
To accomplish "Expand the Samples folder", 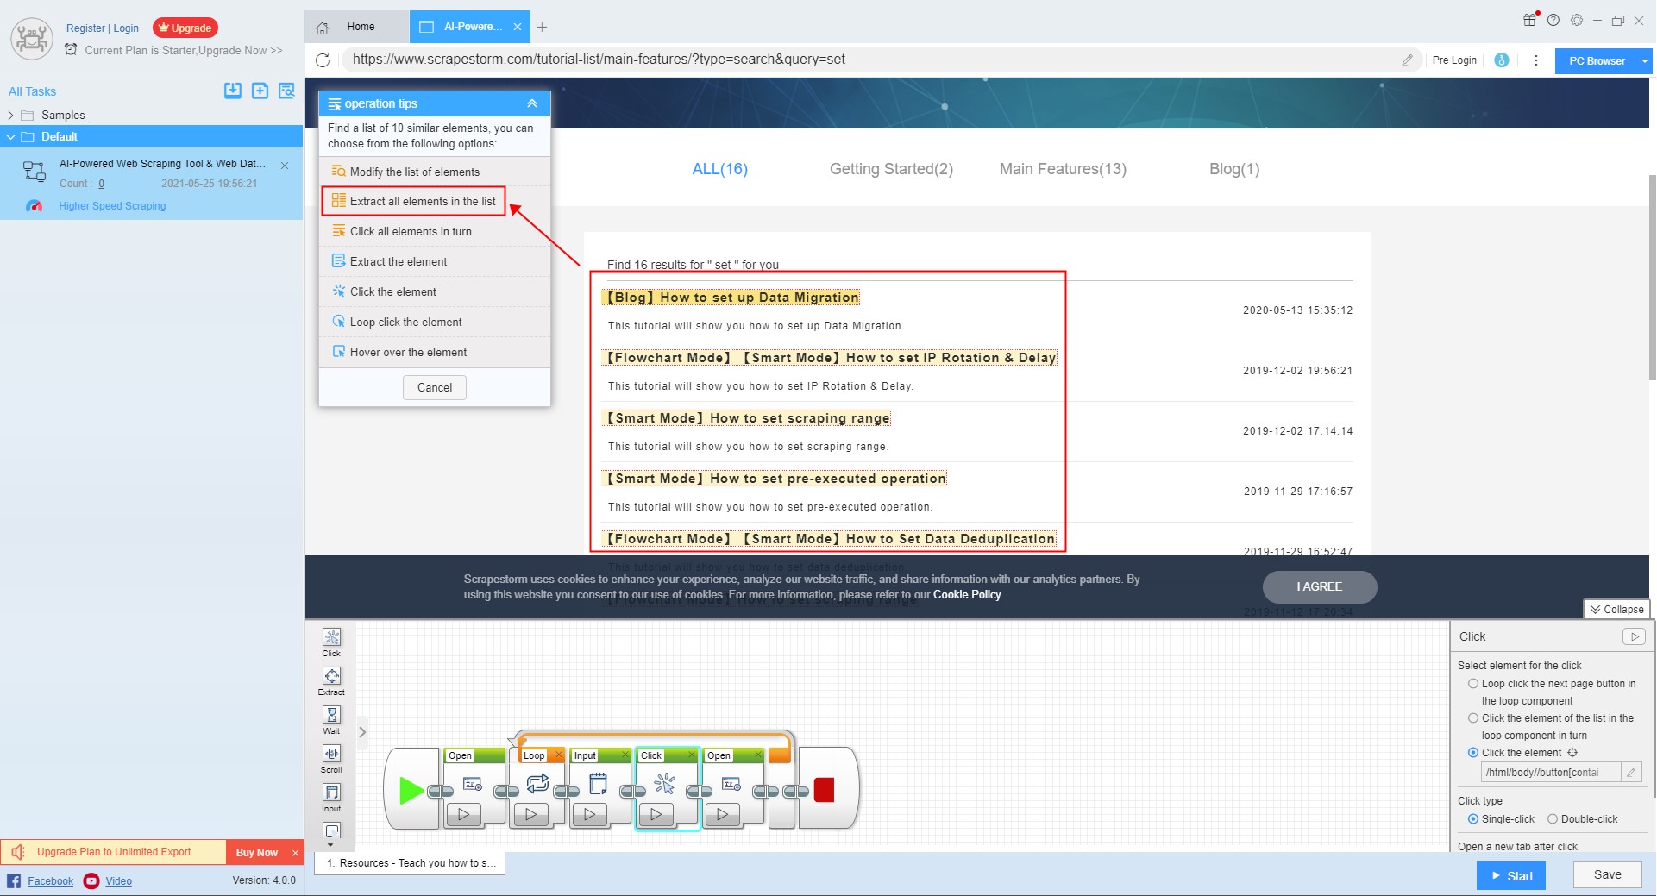I will point(10,115).
